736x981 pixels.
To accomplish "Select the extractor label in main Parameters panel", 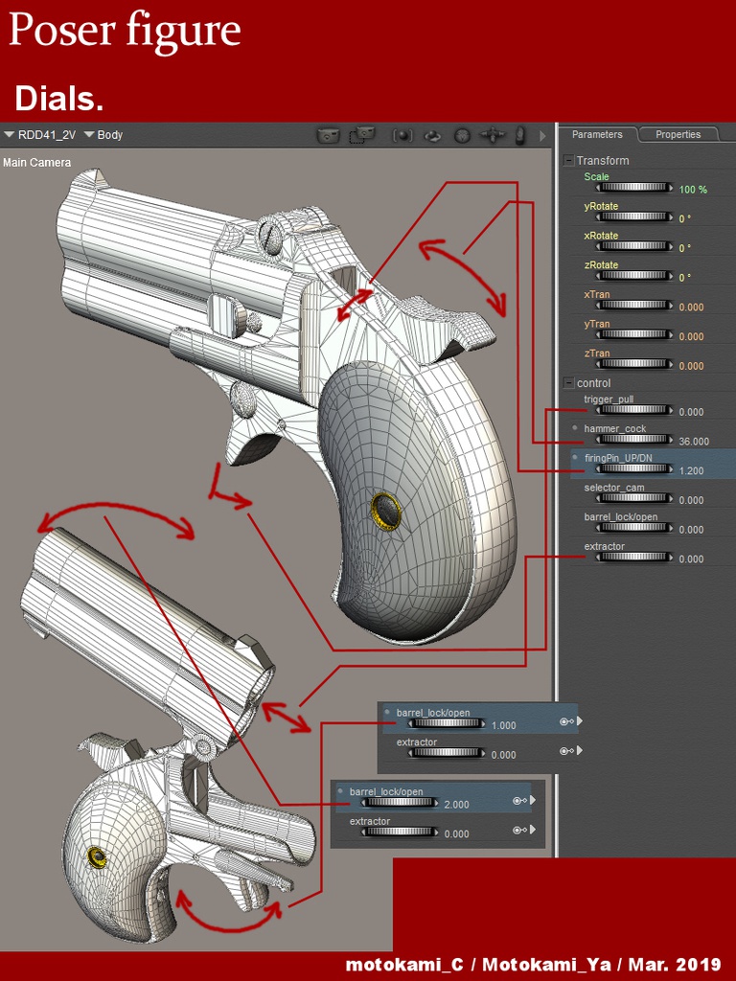I will (x=604, y=546).
